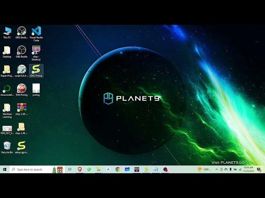The height and width of the screenshot is (198, 265).
Task: Select the VDR_DST_S file desktop icon
Action: tap(7, 130)
